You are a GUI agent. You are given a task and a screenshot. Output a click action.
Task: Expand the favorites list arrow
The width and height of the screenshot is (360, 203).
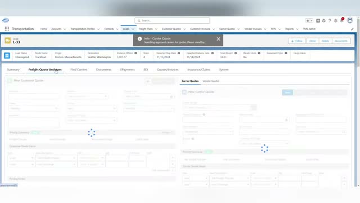tap(312, 21)
